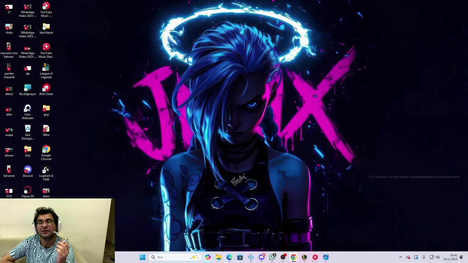Select the always file on desktop

click(9, 151)
